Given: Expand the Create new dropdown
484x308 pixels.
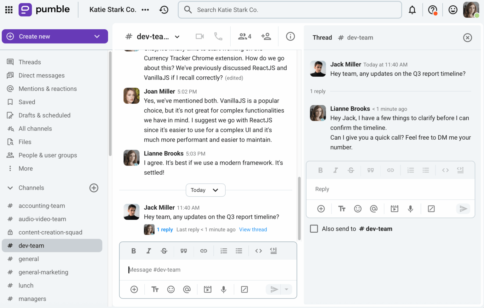Looking at the screenshot, I should [x=97, y=37].
